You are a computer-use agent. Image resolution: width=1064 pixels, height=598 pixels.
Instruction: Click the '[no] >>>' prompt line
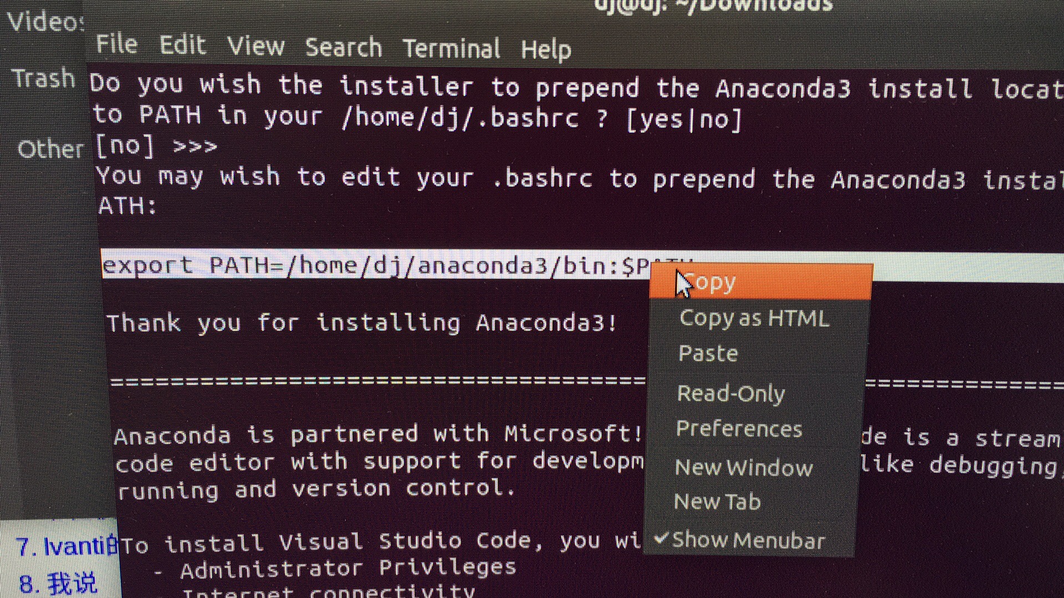[156, 146]
